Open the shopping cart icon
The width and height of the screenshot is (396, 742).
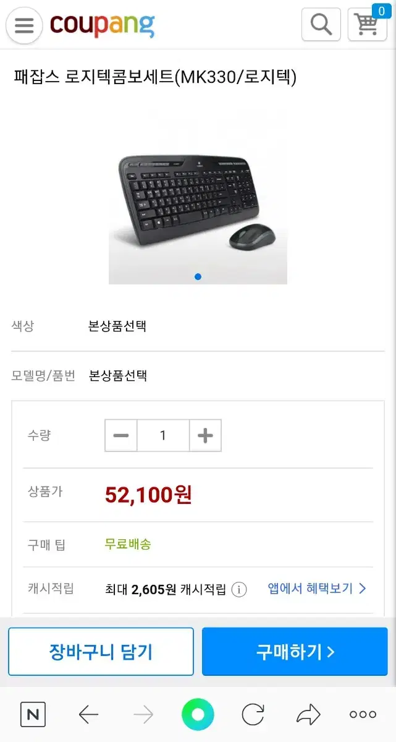367,25
